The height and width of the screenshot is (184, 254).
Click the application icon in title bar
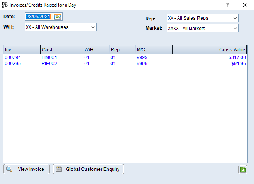pos(5,5)
